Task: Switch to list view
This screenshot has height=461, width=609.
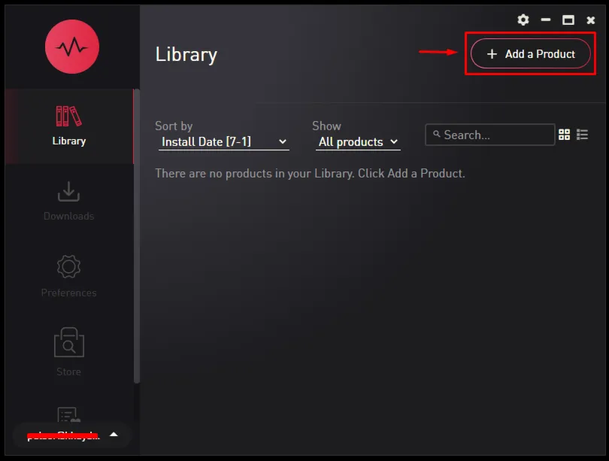Action: [582, 135]
